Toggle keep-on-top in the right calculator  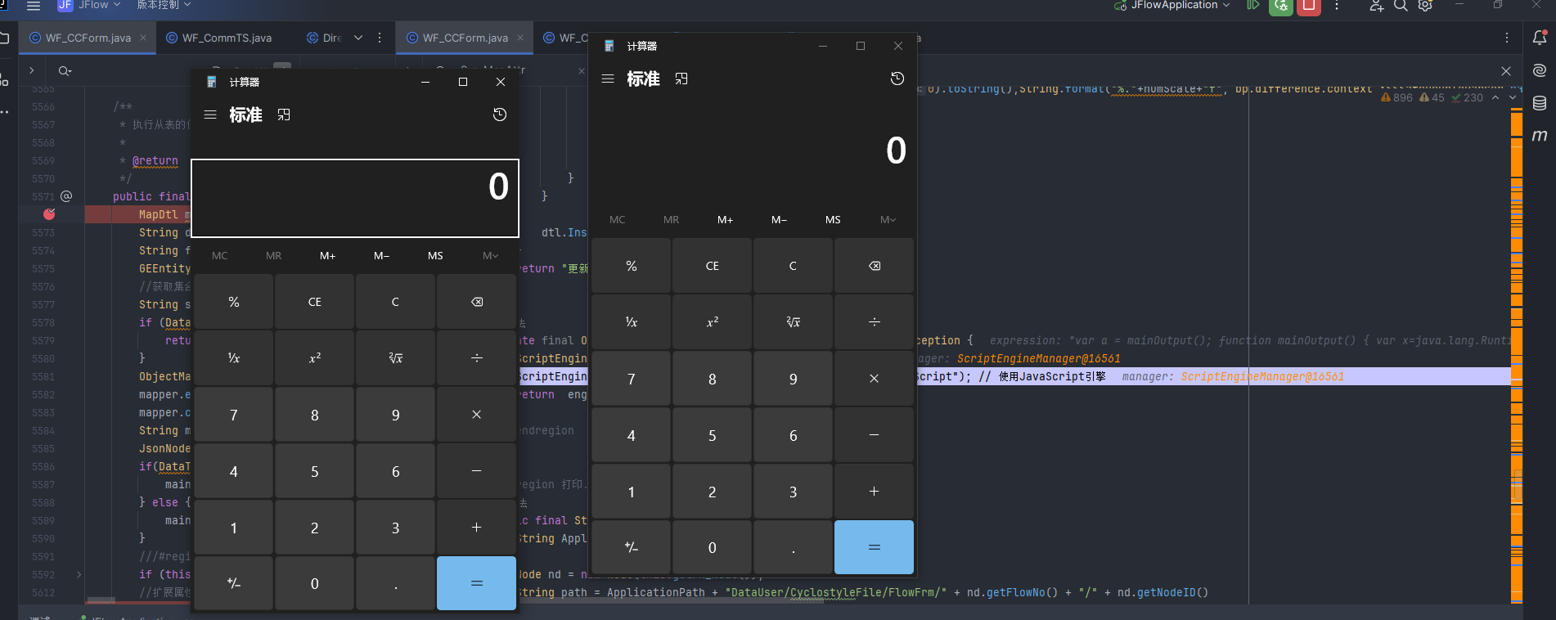coord(681,79)
